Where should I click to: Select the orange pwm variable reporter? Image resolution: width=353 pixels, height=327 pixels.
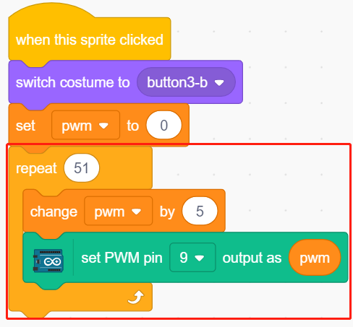[x=315, y=258]
